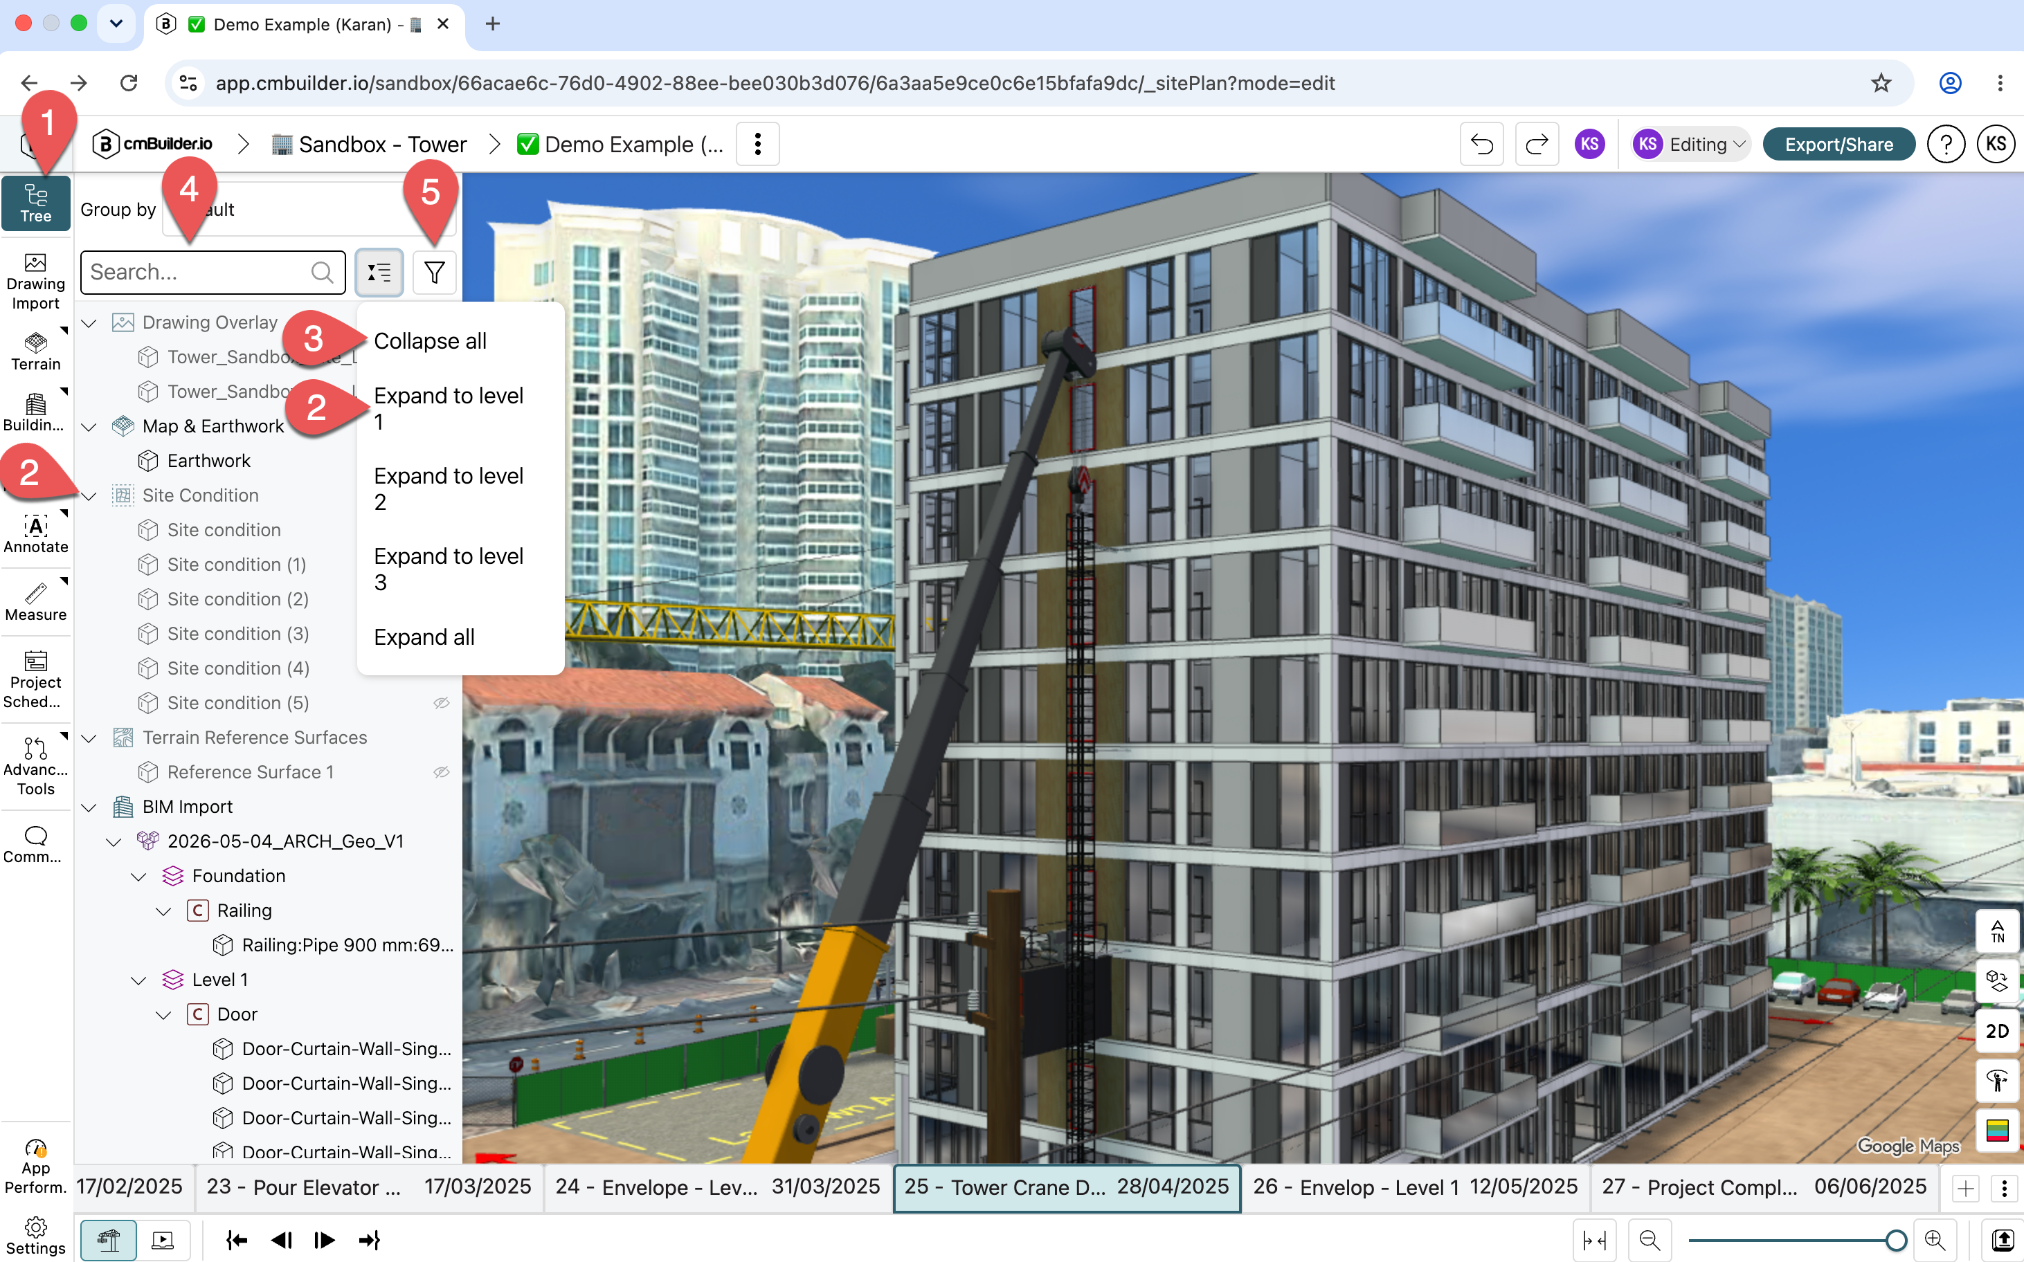The image size is (2024, 1262).
Task: Collapse the Site Condition group
Action: pyautogui.click(x=89, y=496)
